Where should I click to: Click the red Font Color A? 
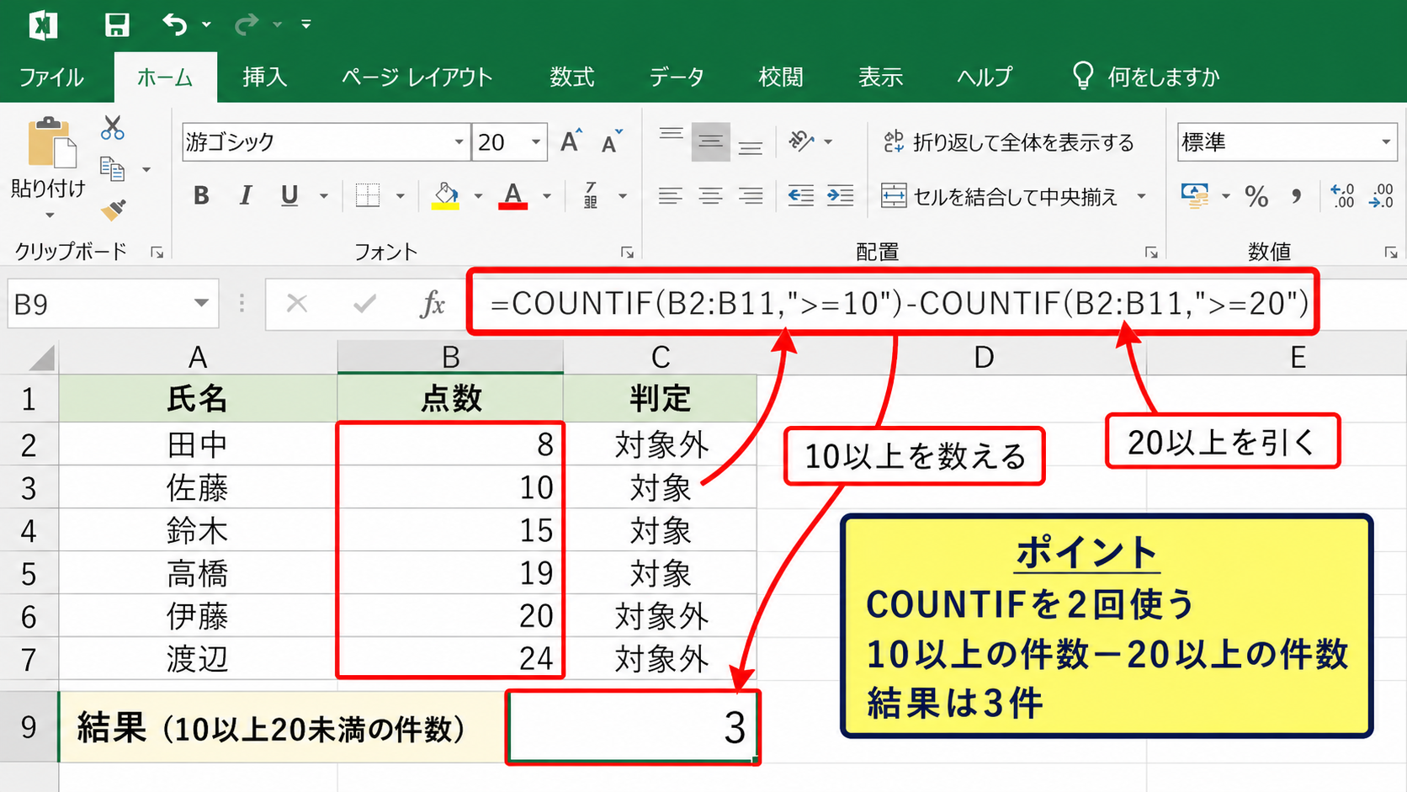click(x=513, y=196)
